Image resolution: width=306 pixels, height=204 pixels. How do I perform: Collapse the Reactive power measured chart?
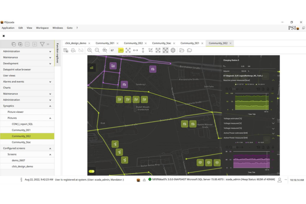273,80
